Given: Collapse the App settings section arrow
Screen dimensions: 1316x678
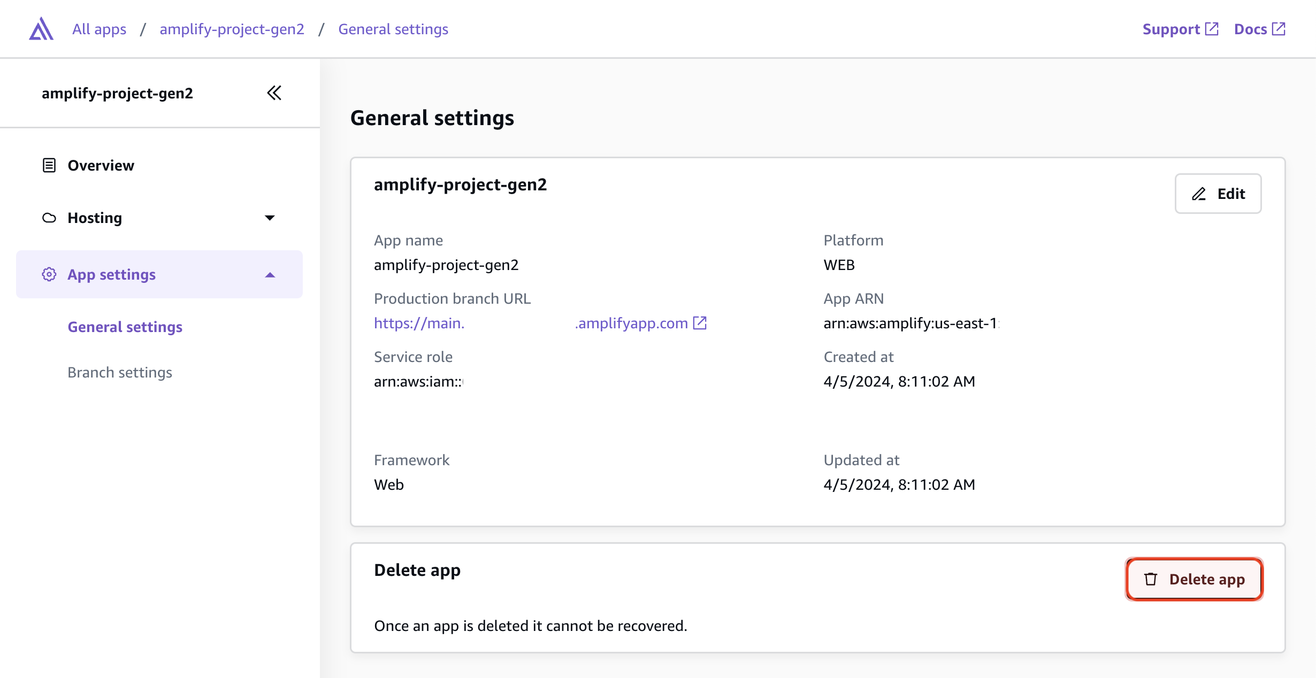Looking at the screenshot, I should click(x=271, y=274).
